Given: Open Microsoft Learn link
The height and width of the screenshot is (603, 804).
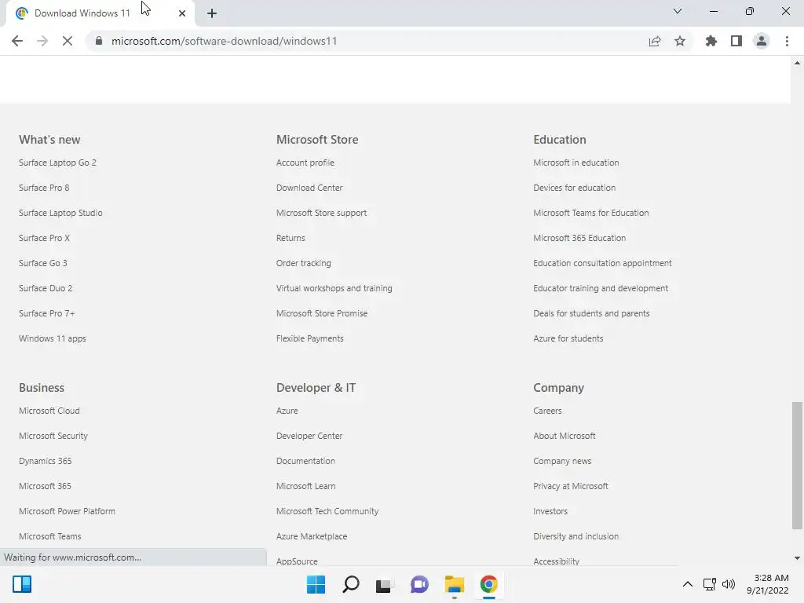Looking at the screenshot, I should (x=305, y=486).
